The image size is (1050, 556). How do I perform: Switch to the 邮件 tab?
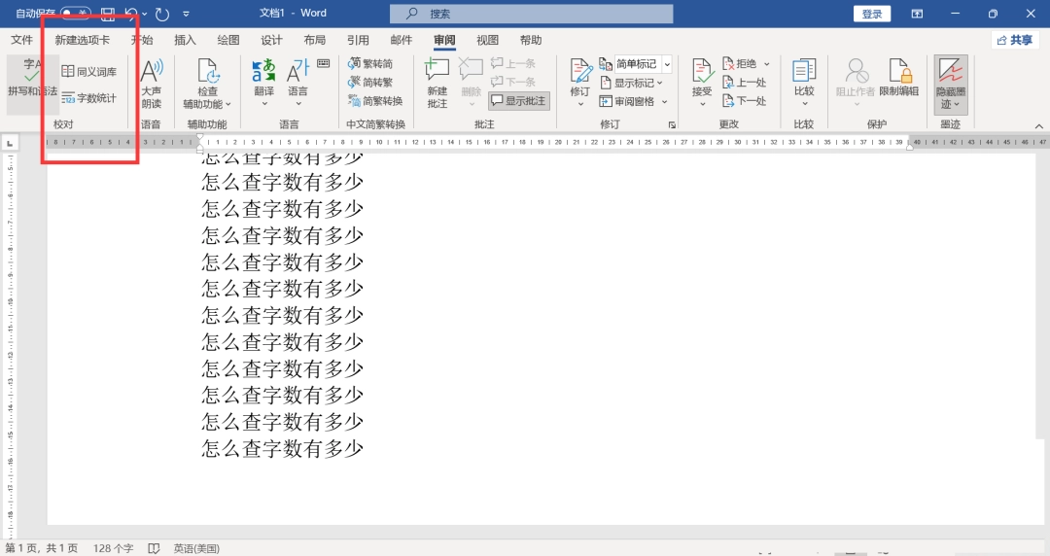click(x=402, y=40)
